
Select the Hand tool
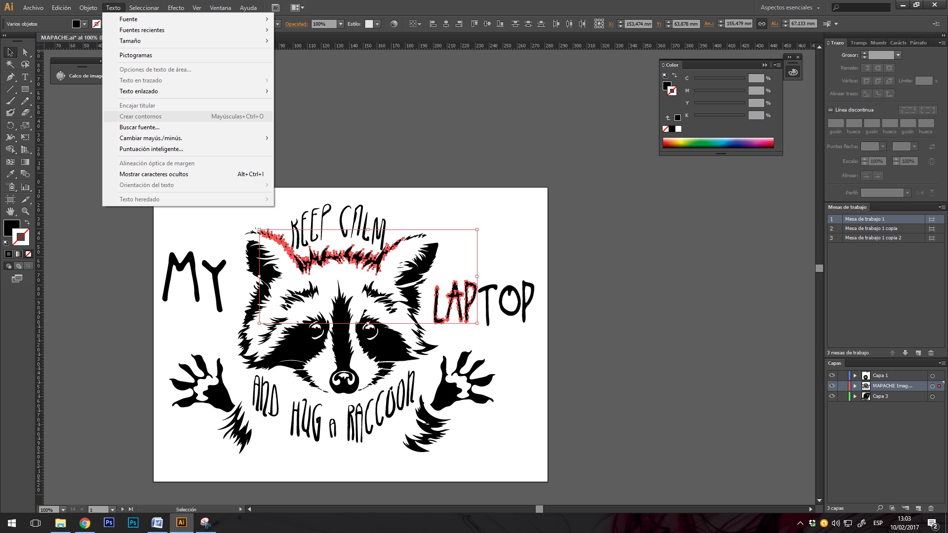(x=10, y=211)
